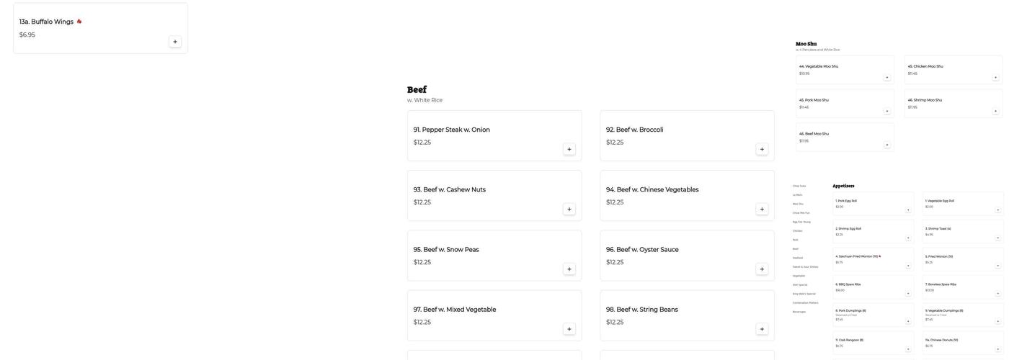Jump to Chop Suey menu category
1009x360 pixels.
click(x=799, y=186)
